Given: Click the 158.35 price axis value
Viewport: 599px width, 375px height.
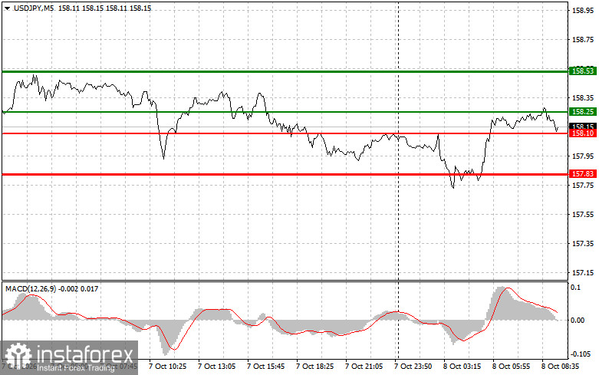Looking at the screenshot, I should coord(583,98).
